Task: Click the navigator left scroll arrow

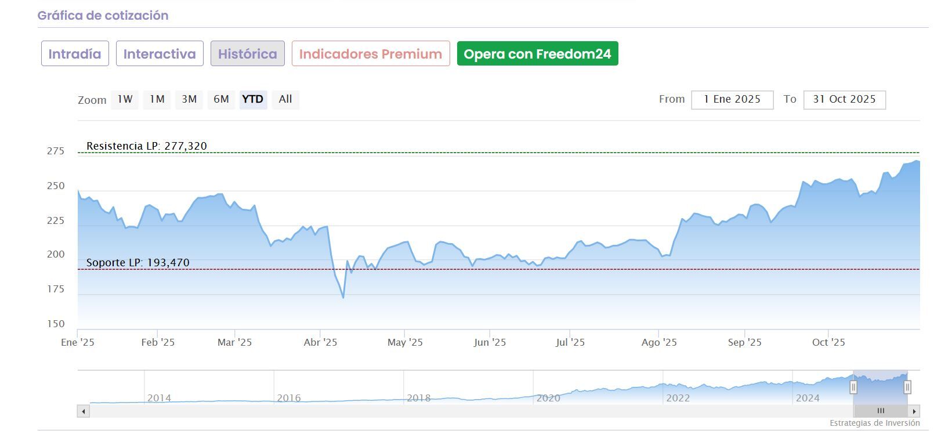Action: click(84, 411)
